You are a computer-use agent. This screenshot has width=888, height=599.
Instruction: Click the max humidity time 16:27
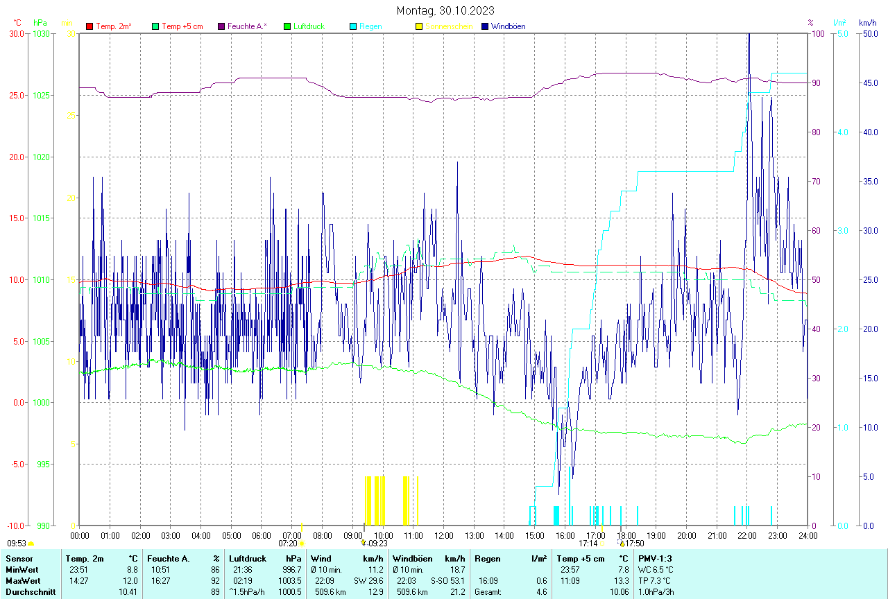160,580
